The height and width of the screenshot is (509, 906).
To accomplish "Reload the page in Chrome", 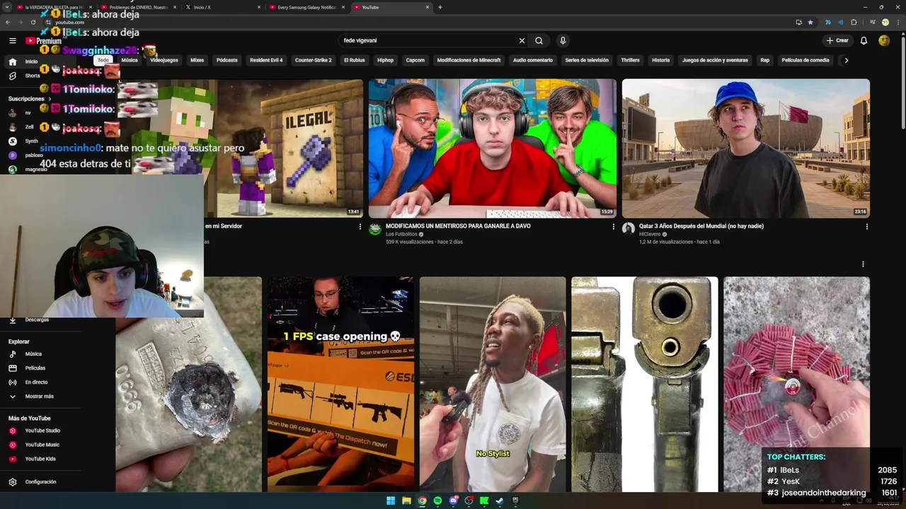I will (33, 23).
